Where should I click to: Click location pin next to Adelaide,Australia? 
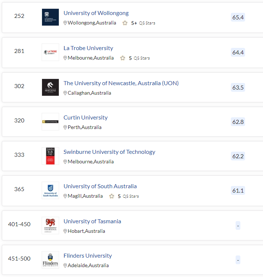[65, 265]
